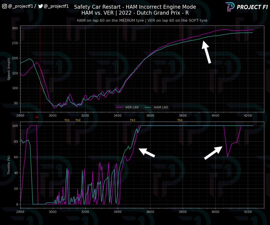
Task: Click the red S2 sector marker label
Action: (37, 117)
